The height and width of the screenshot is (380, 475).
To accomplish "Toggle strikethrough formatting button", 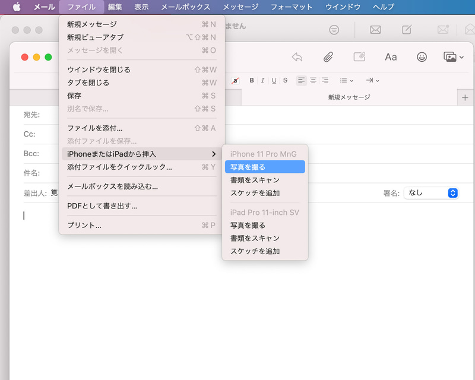I will point(285,80).
